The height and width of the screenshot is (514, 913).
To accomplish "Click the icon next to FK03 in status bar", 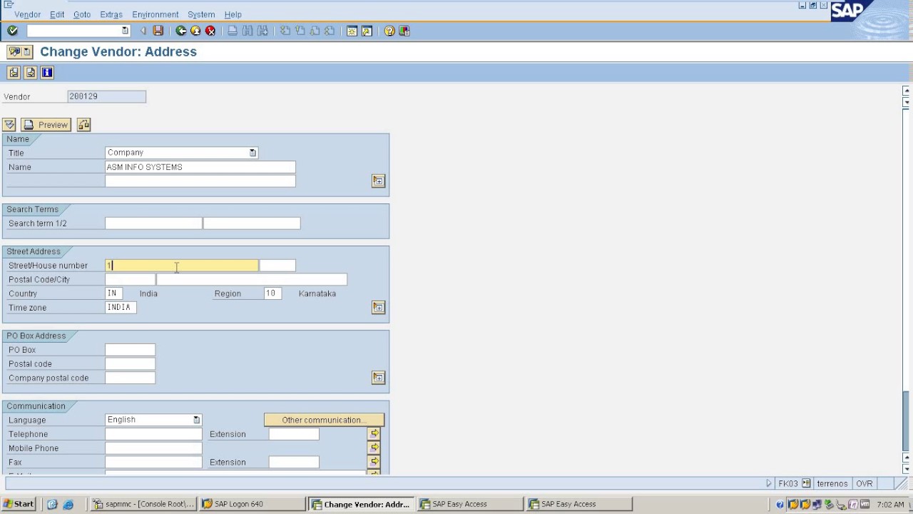I will (x=806, y=483).
